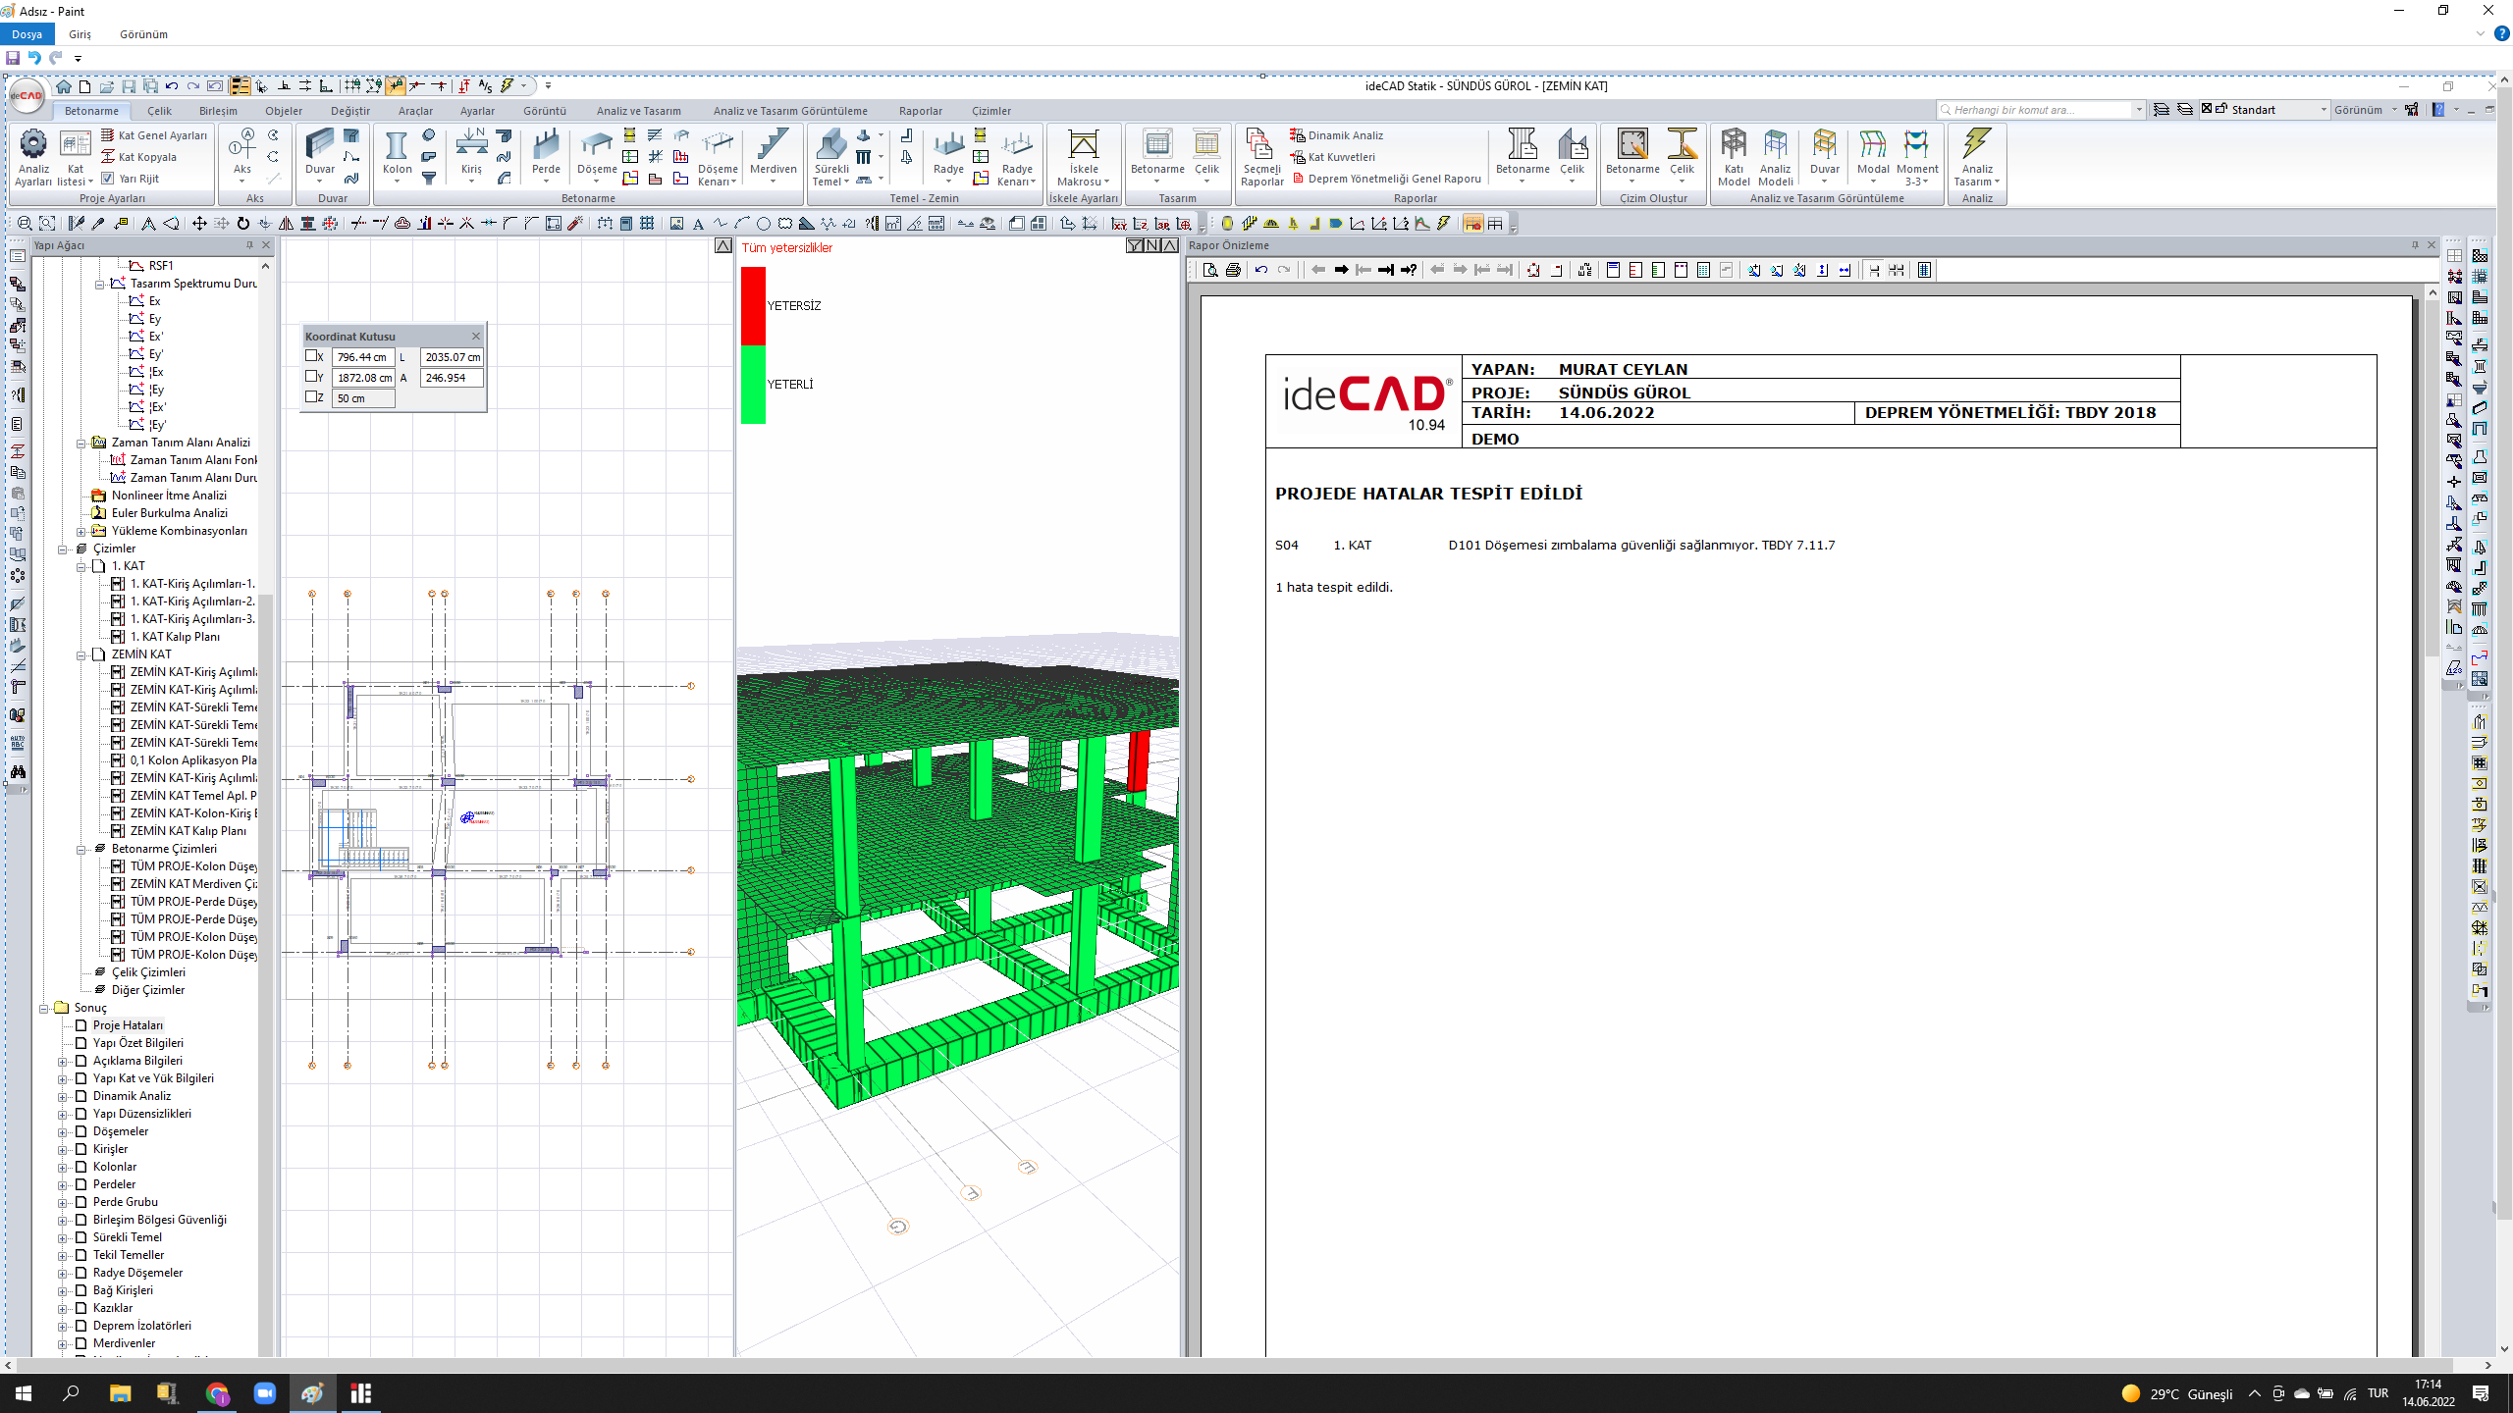2513x1413 pixels.
Task: Open Deprem Yönetmeliği Genel Raporu
Action: (1387, 179)
